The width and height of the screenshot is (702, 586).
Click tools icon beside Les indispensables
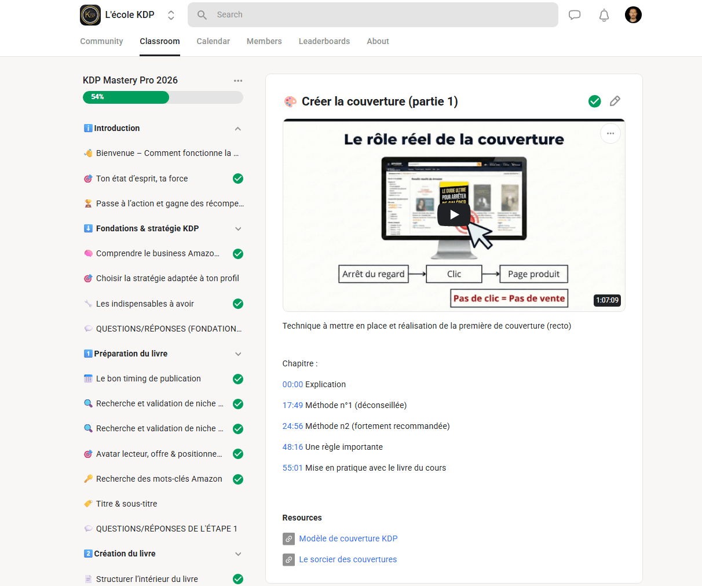pyautogui.click(x=88, y=304)
